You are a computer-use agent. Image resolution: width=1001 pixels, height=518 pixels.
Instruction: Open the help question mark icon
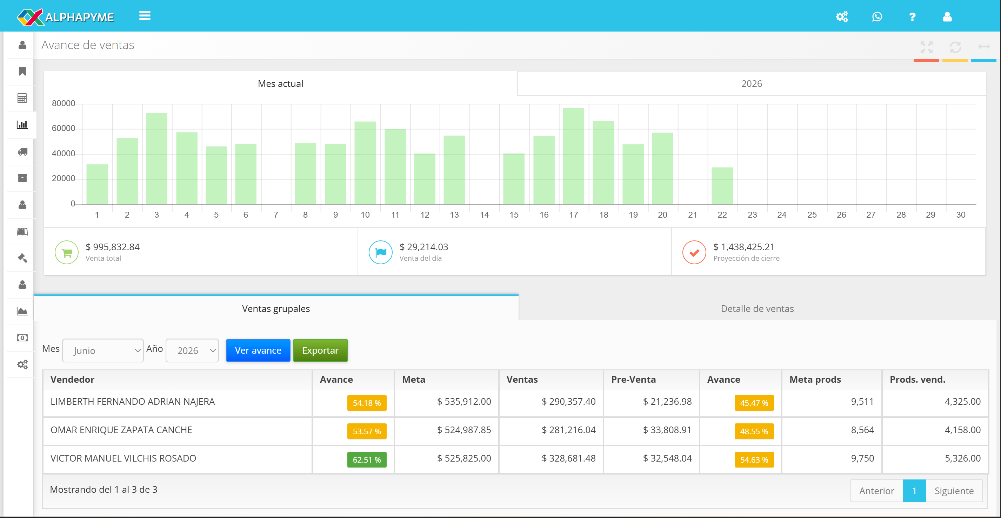click(912, 17)
